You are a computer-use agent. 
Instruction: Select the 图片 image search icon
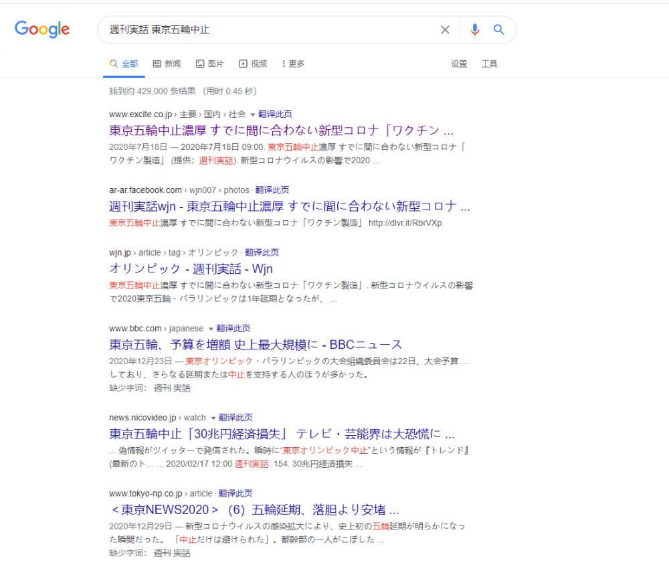(201, 63)
